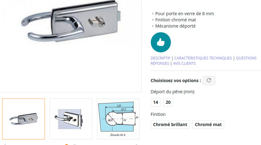Click the gray second carousel page dot

coord(75,144)
